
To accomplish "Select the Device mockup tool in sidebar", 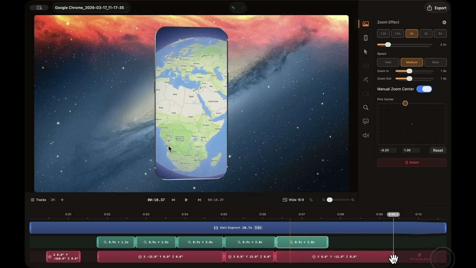I will [x=366, y=38].
